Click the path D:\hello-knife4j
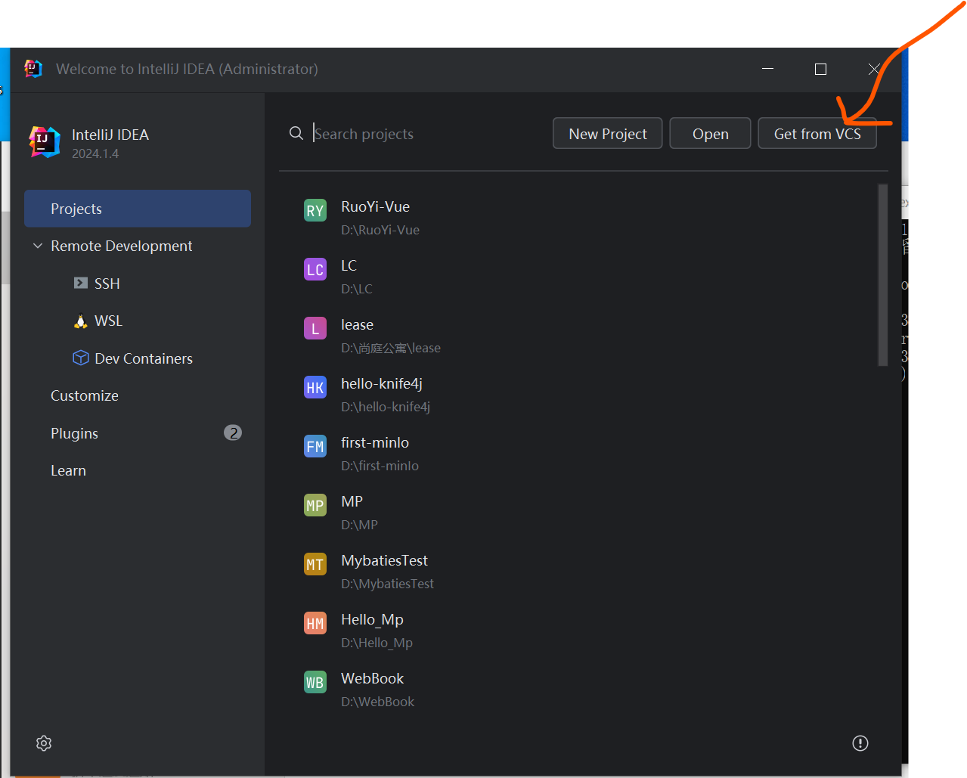The width and height of the screenshot is (967, 778). [x=386, y=407]
